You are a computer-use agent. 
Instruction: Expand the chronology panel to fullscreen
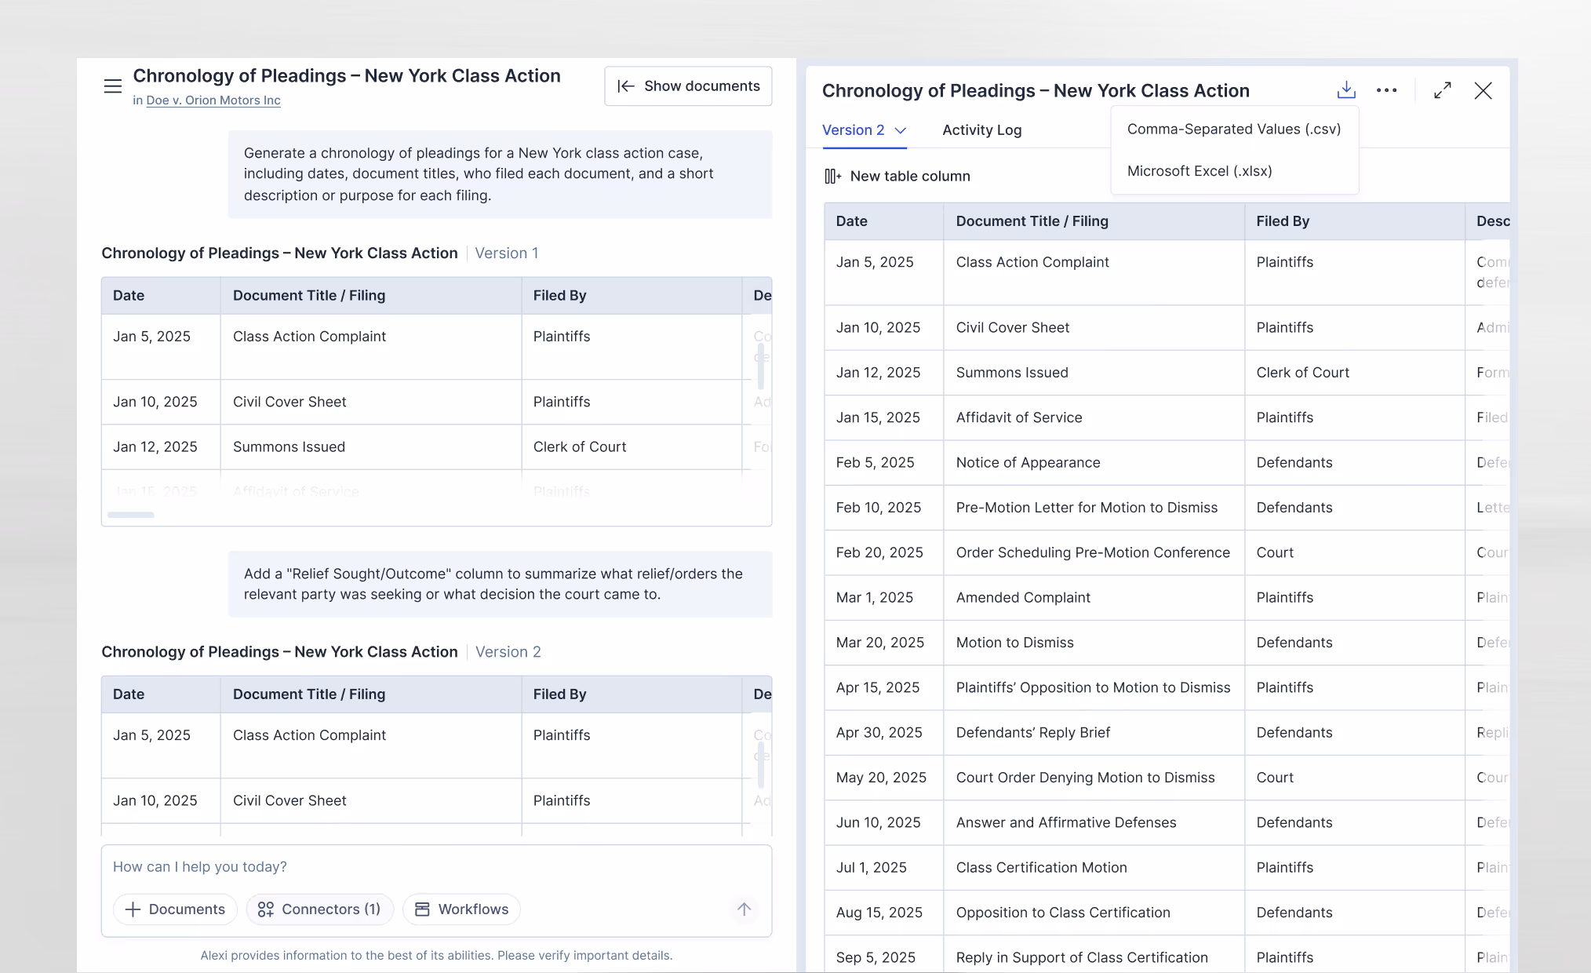point(1442,90)
